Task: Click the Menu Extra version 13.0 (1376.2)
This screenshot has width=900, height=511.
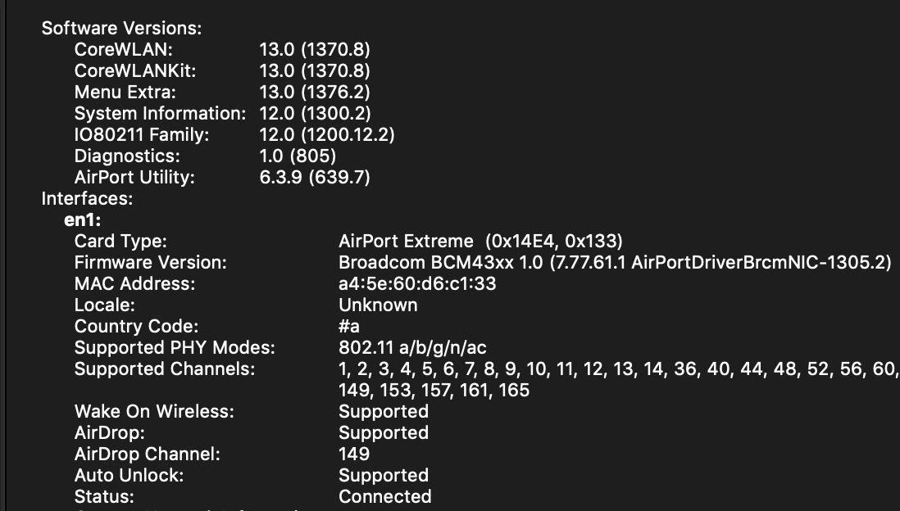Action: point(314,92)
